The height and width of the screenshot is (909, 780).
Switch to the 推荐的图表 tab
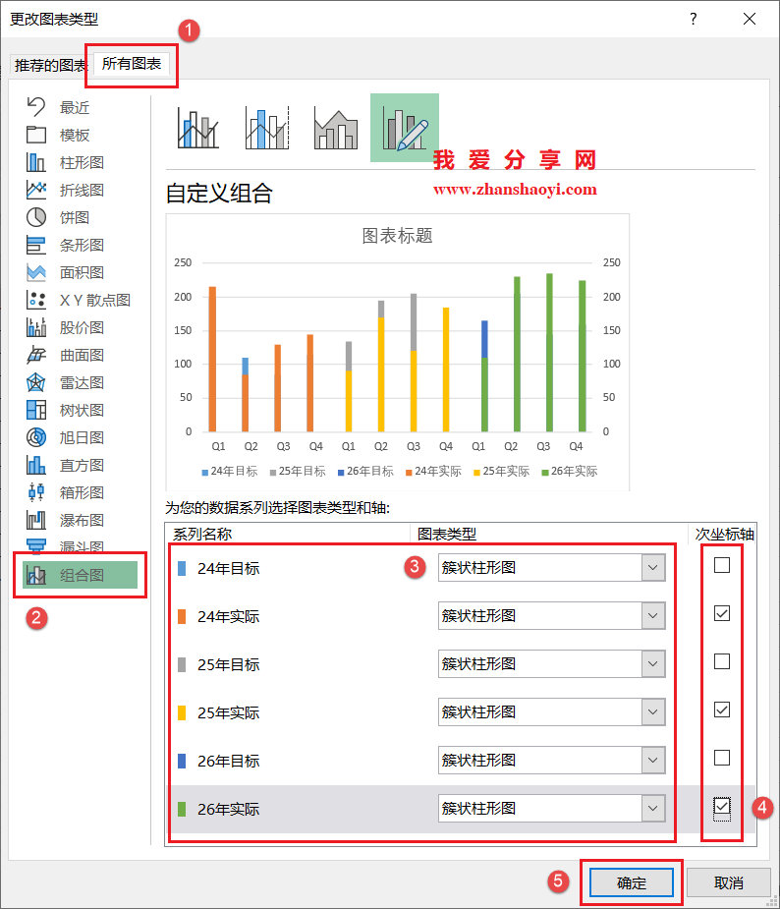coord(50,65)
